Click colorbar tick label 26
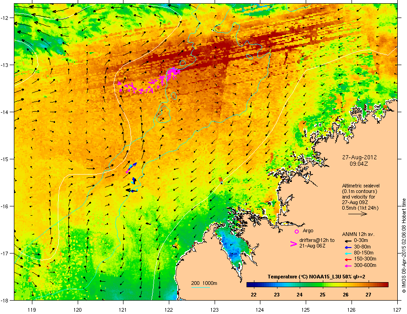This screenshot has height=314, width=407. [x=345, y=295]
